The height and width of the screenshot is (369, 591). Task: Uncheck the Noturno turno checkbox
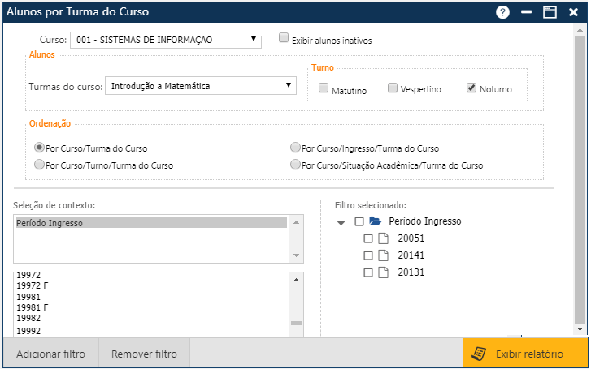coord(471,88)
